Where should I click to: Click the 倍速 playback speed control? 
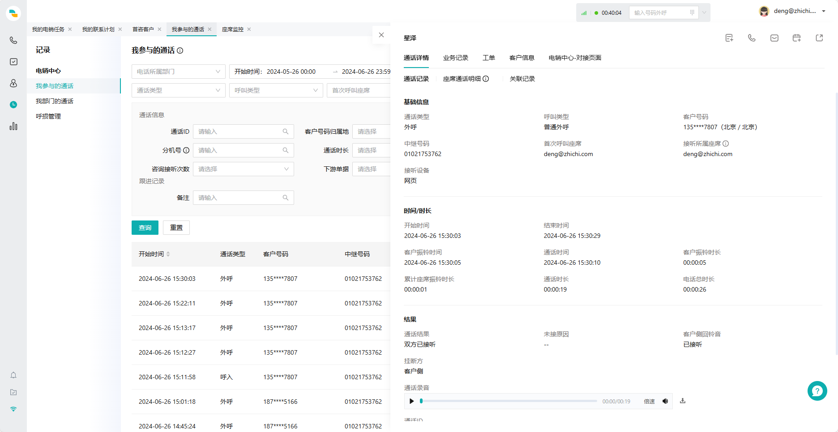pos(649,401)
